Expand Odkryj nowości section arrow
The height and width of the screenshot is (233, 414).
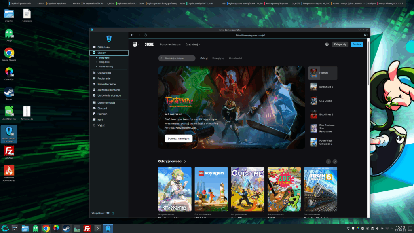pyautogui.click(x=185, y=161)
